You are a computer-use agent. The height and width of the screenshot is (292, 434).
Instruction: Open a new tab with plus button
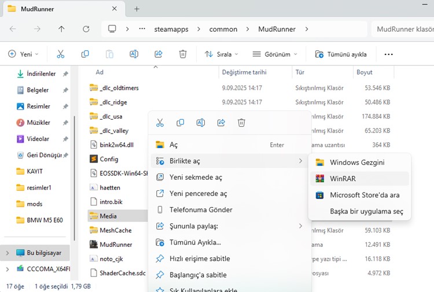point(137,9)
